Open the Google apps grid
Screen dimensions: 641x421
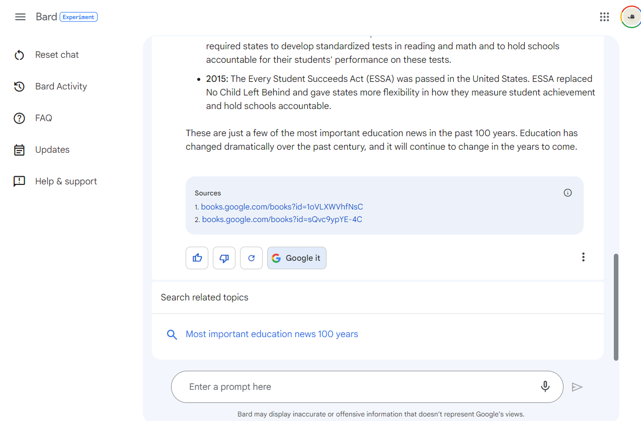click(604, 17)
